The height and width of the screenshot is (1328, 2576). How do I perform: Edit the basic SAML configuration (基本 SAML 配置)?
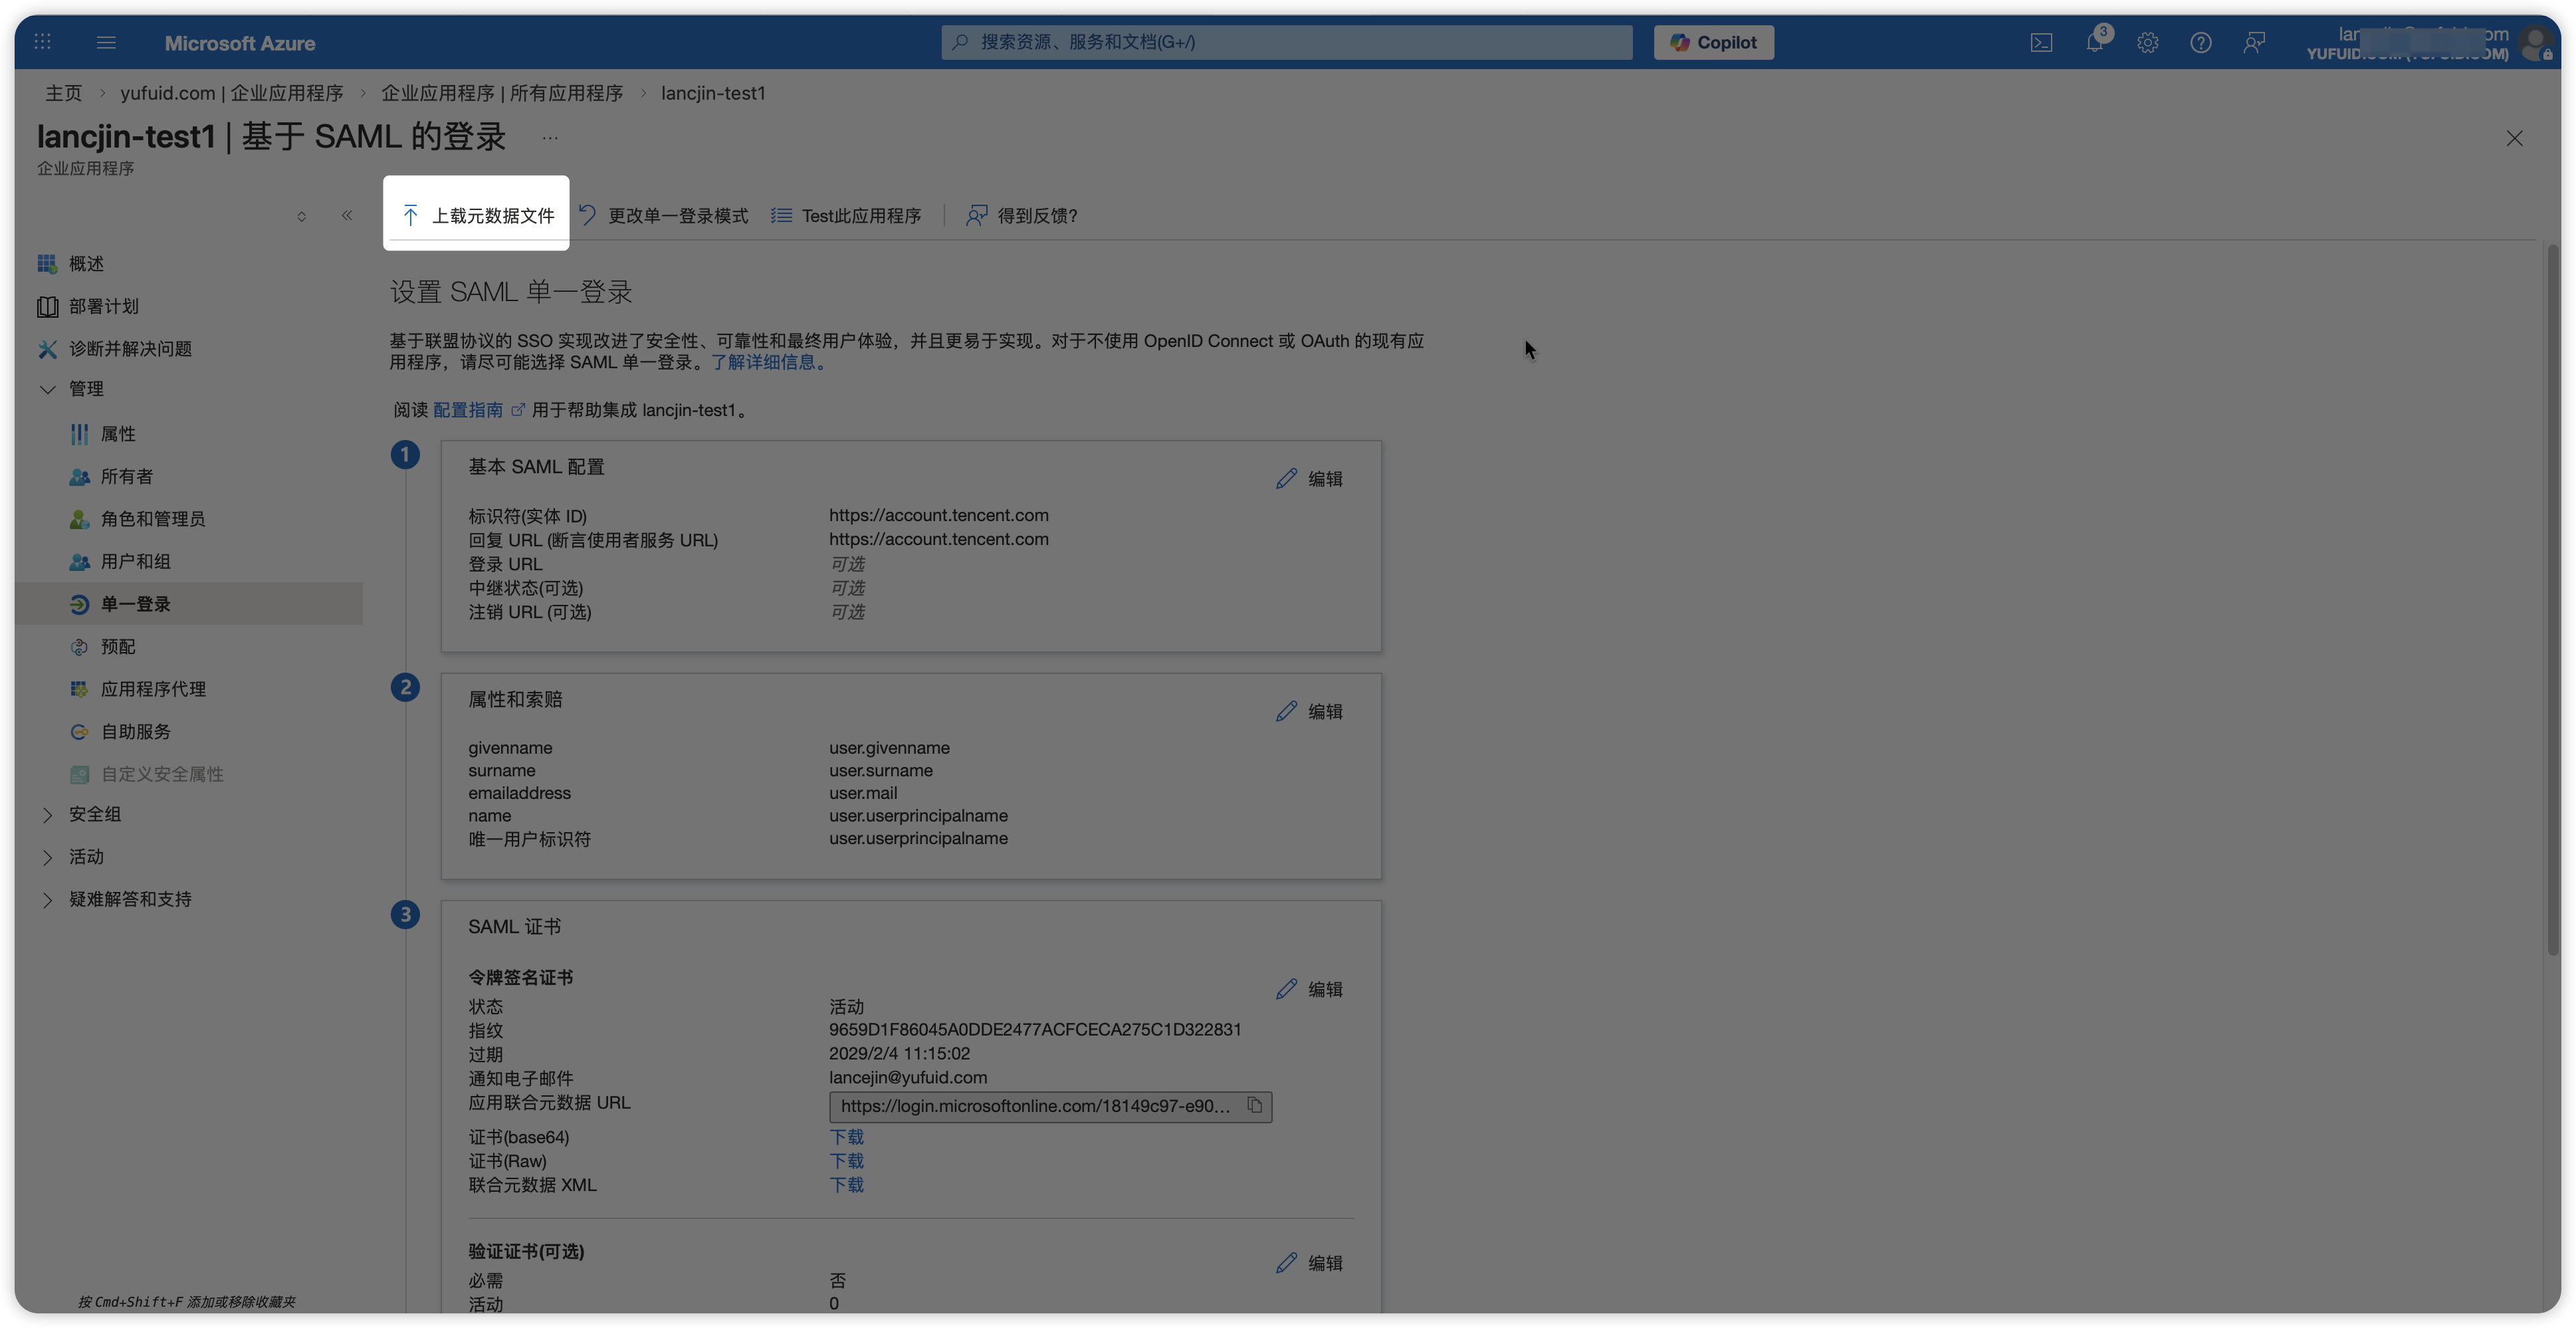point(1309,479)
